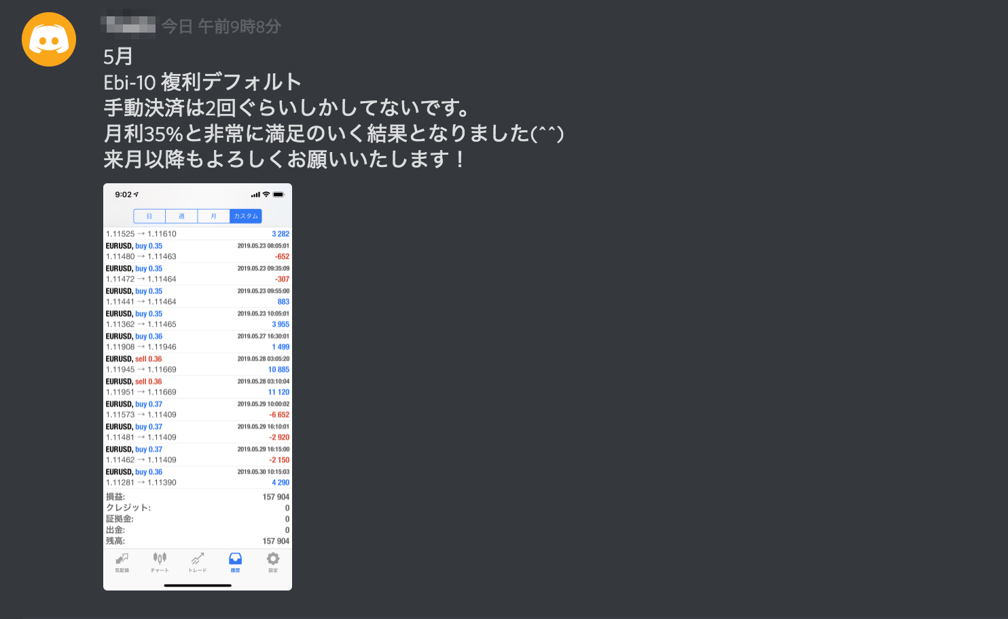Click the 残高 summary label

click(115, 541)
